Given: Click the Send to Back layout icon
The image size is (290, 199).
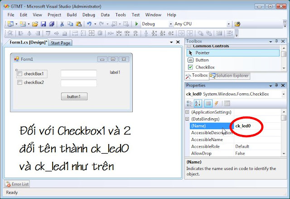Looking at the screenshot, I should [208, 33].
